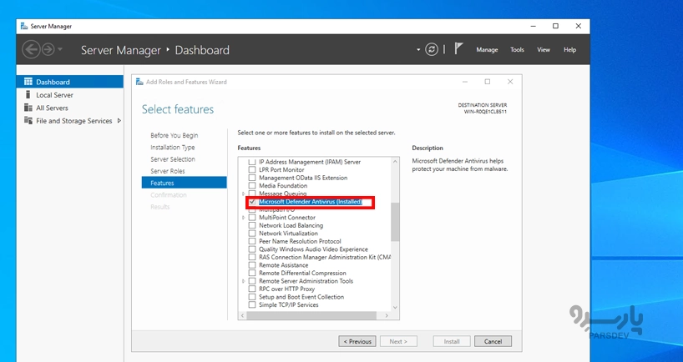
Task: Check Quality Windows Audio Video Experience
Action: click(252, 249)
